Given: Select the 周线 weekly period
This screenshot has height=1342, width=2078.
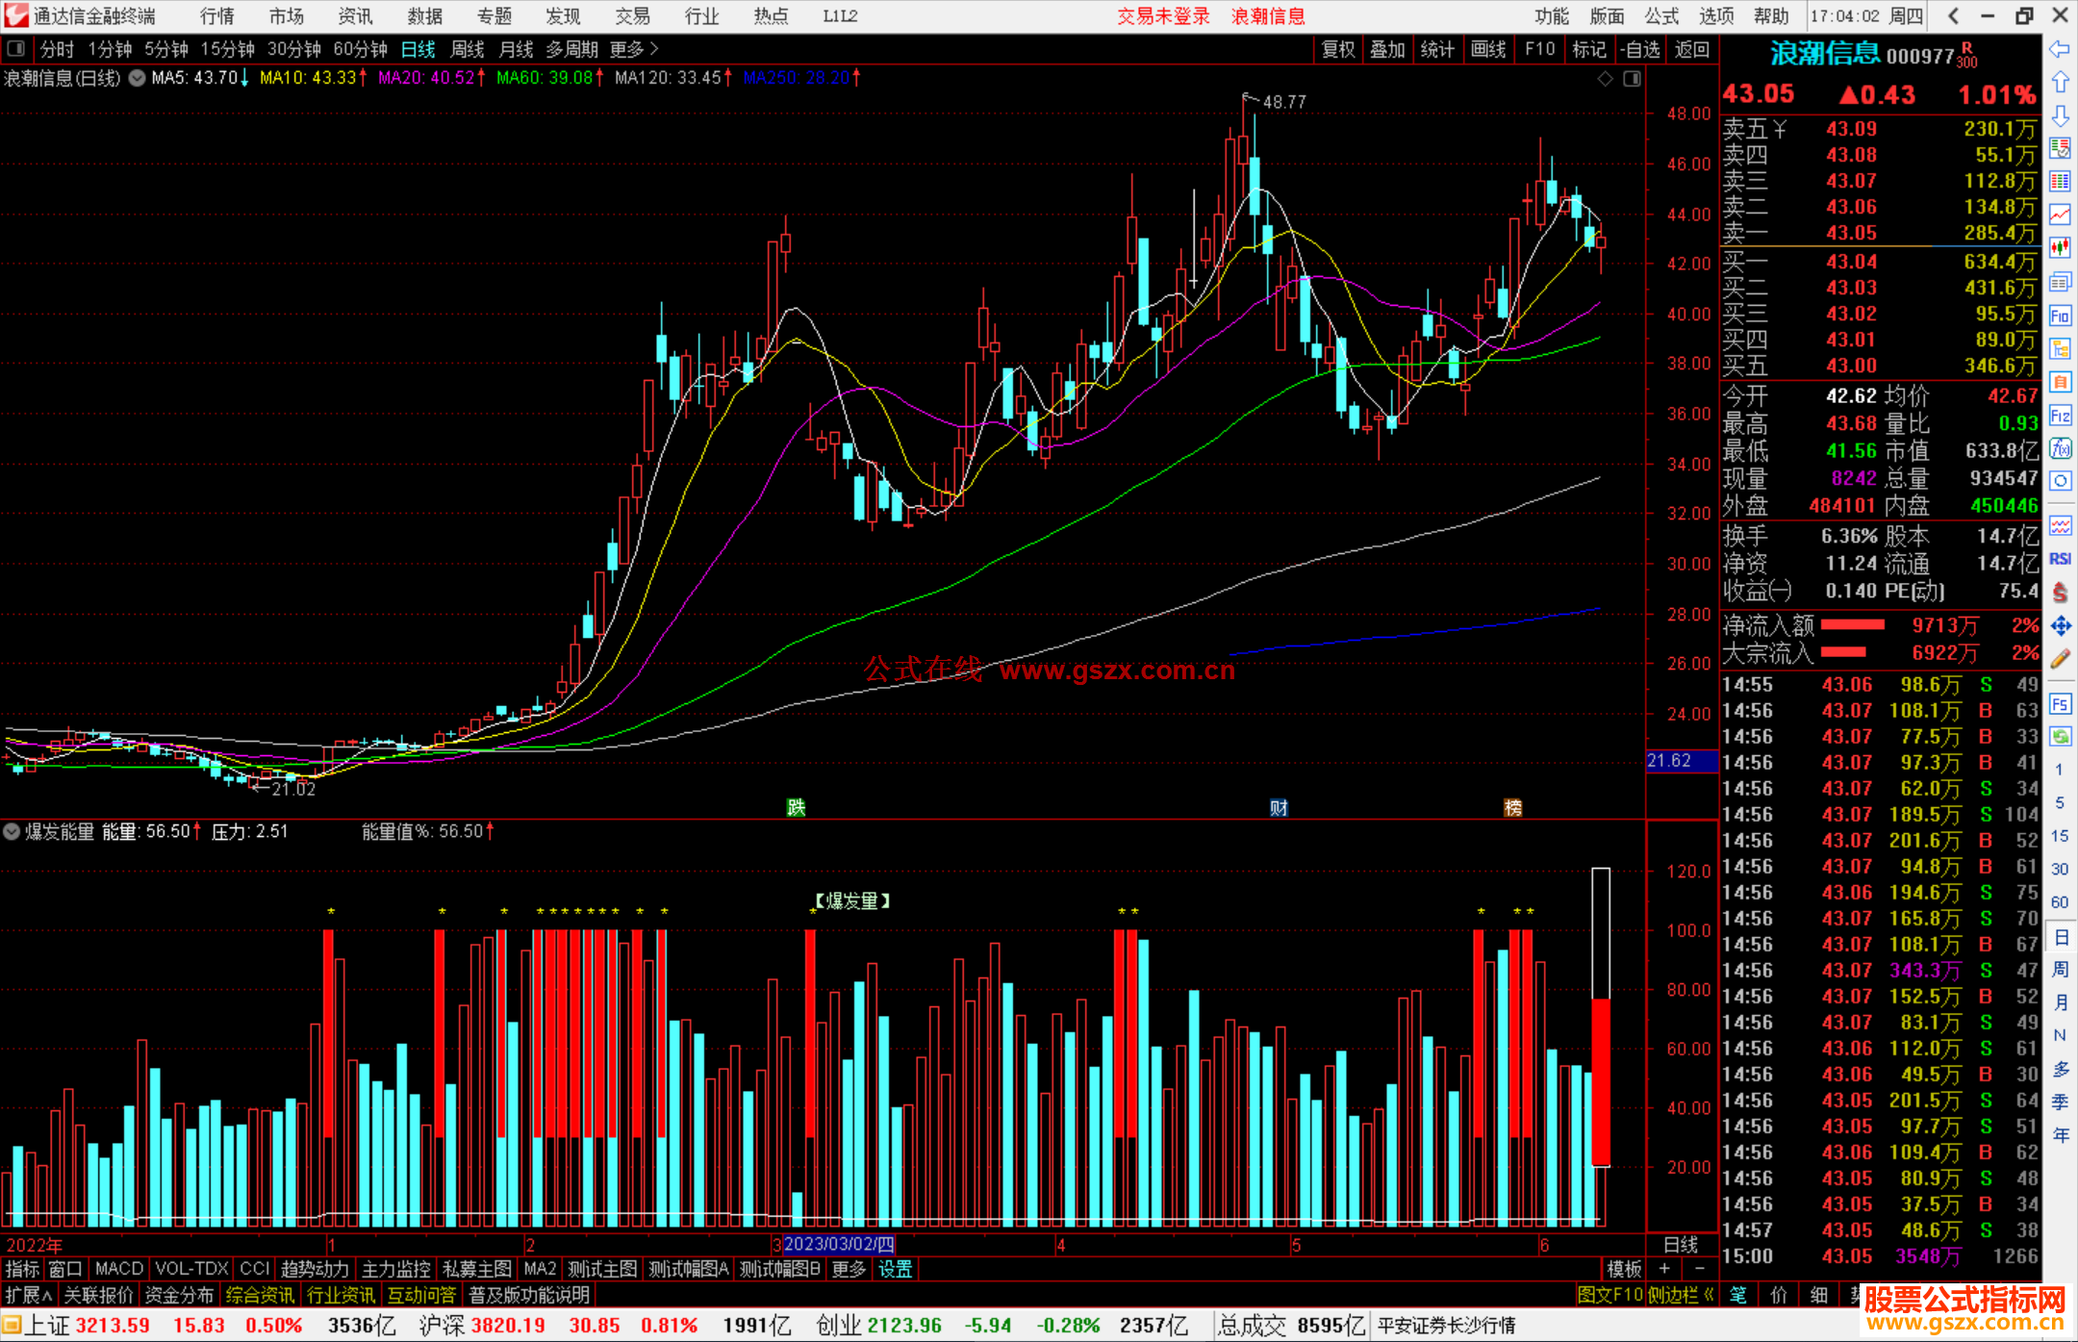Looking at the screenshot, I should [x=468, y=49].
